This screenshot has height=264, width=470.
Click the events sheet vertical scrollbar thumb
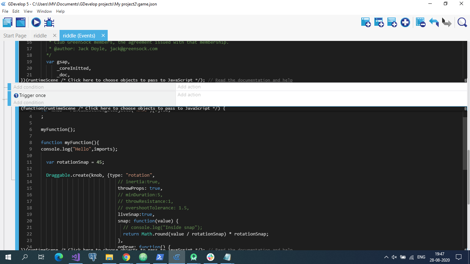click(x=468, y=177)
